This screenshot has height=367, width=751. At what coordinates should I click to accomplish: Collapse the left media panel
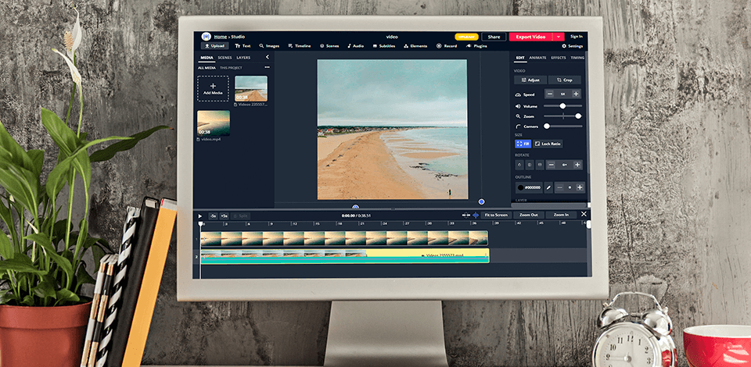tap(267, 57)
